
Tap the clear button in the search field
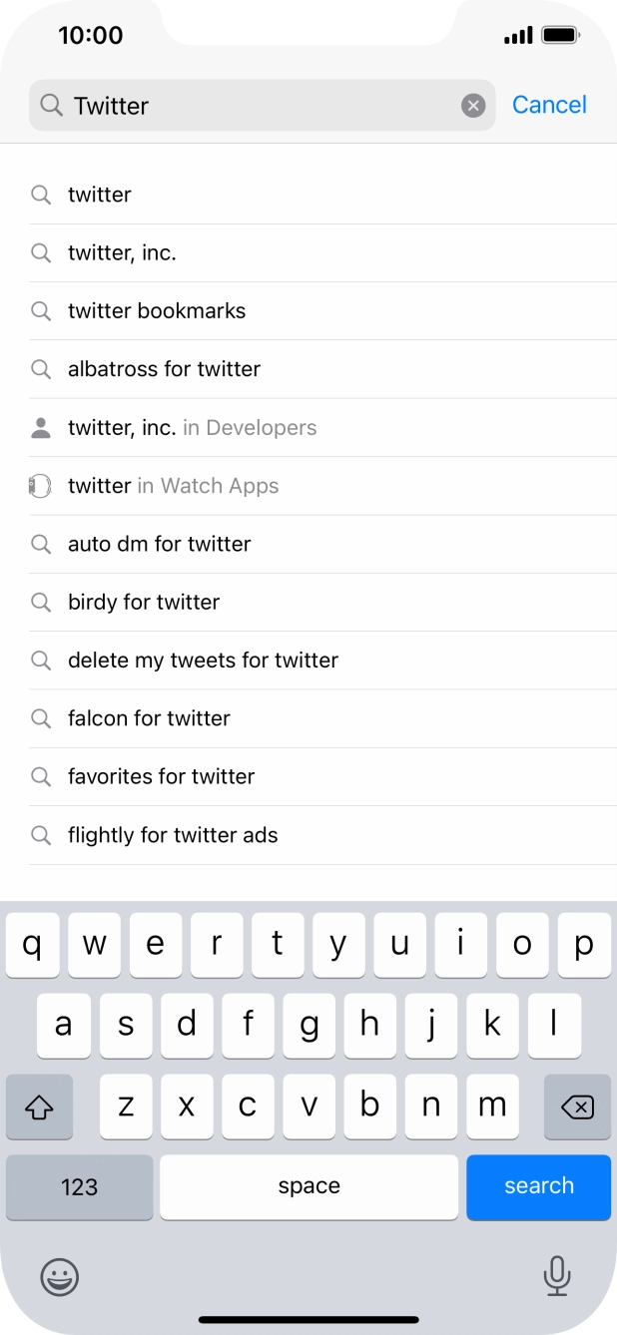click(472, 105)
